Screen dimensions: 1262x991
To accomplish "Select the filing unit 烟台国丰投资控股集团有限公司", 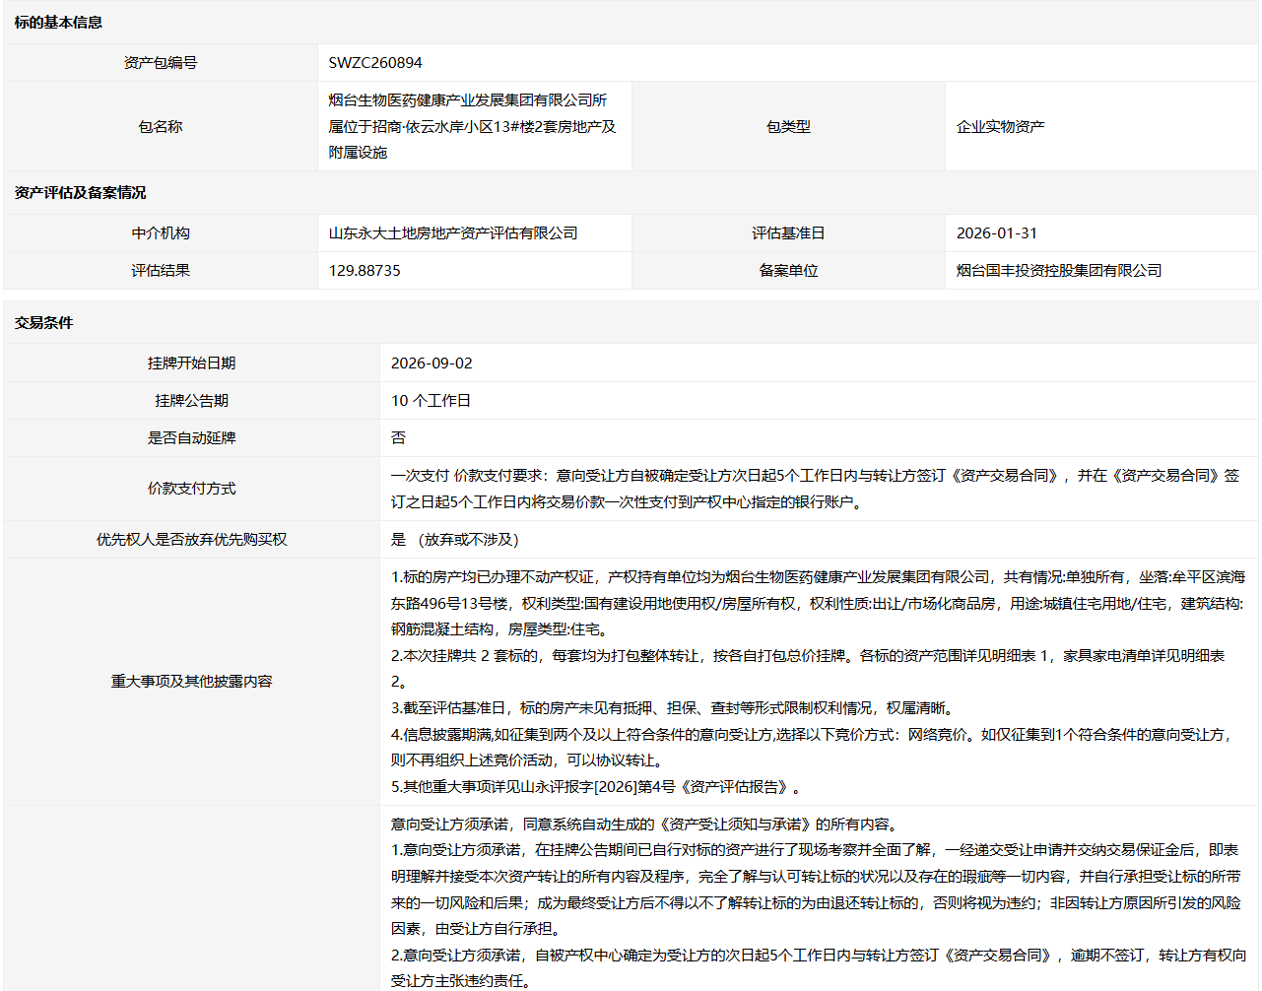I will point(1059,271).
